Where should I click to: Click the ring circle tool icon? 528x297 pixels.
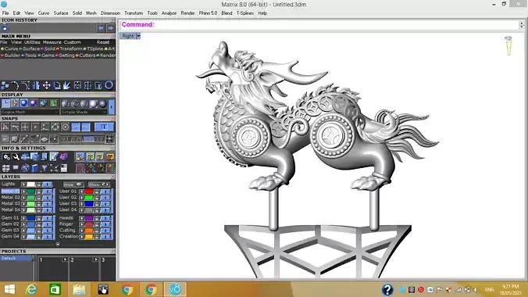109,85
